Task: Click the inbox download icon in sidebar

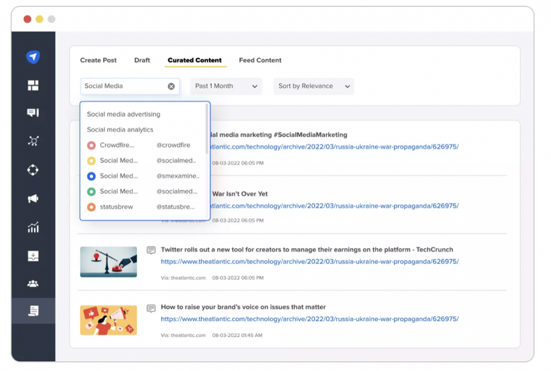Action: click(x=33, y=256)
